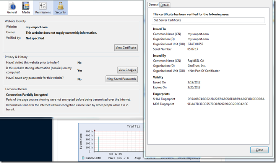Image resolution: width=276 pixels, height=163 pixels.
Task: Select the SHA1 fingerprint value
Action: coord(226,99)
